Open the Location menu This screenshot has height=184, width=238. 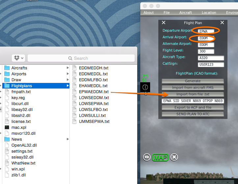pyautogui.click(x=209, y=13)
